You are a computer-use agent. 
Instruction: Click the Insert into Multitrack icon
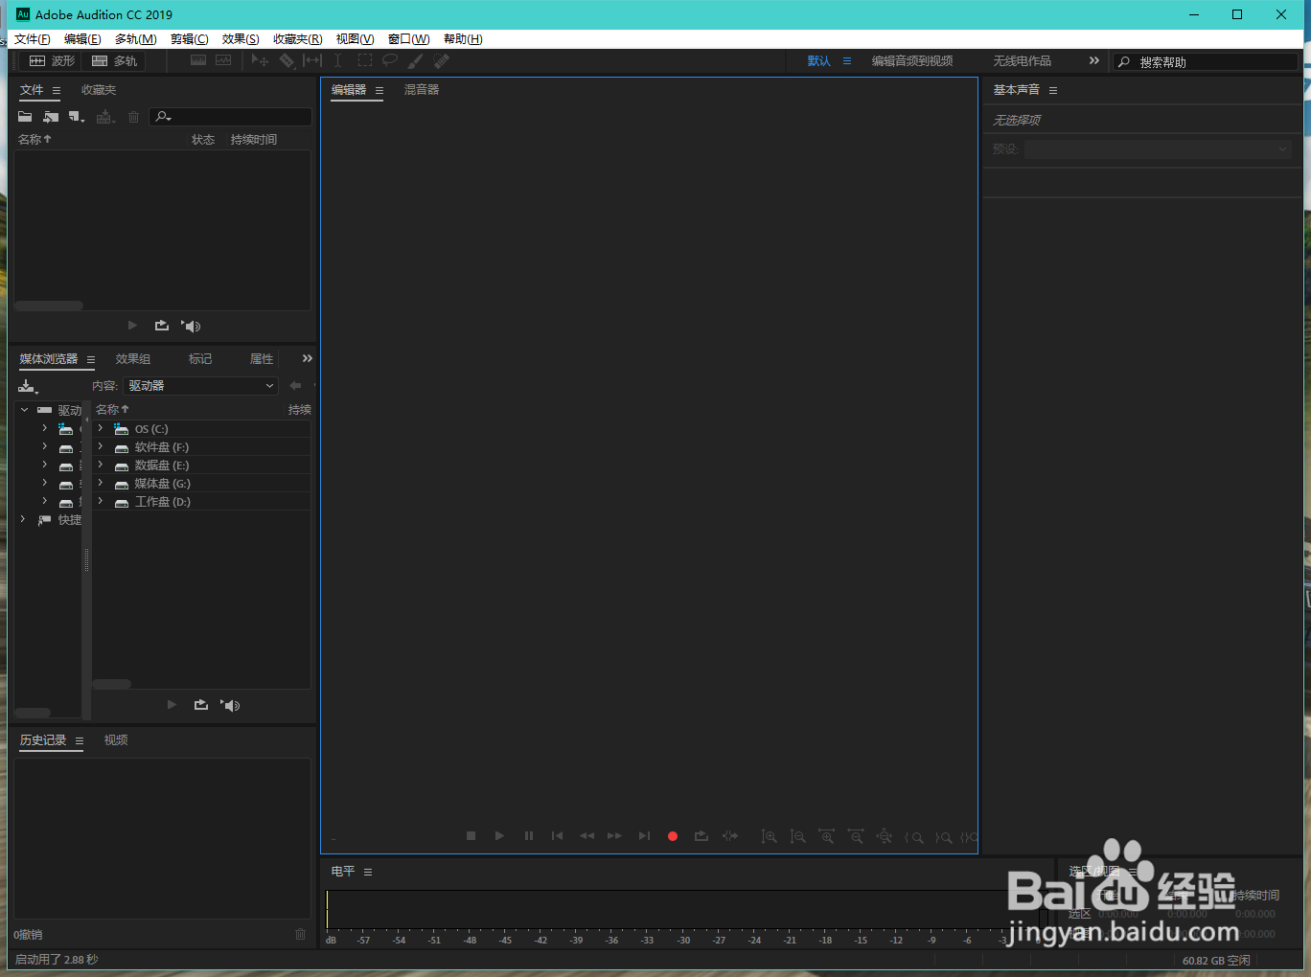coord(105,117)
